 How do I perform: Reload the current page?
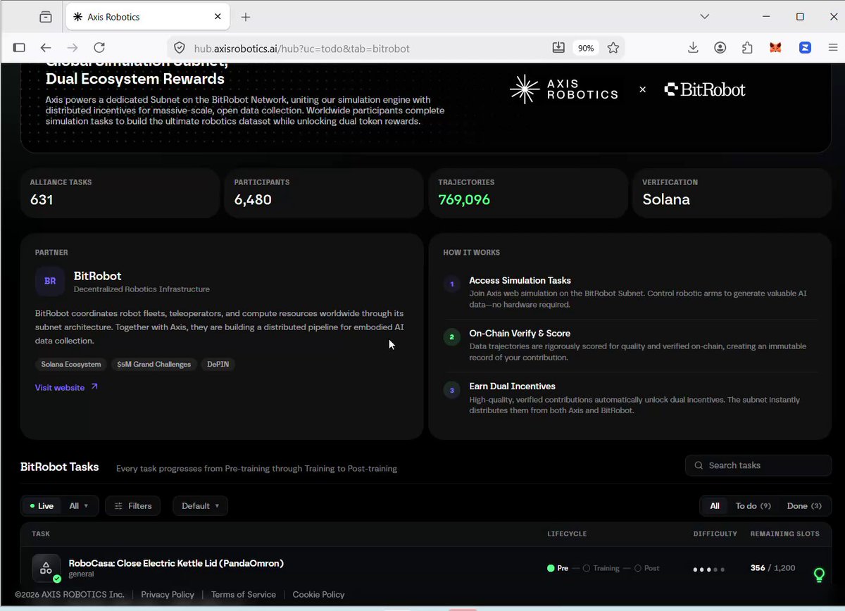[x=99, y=48]
